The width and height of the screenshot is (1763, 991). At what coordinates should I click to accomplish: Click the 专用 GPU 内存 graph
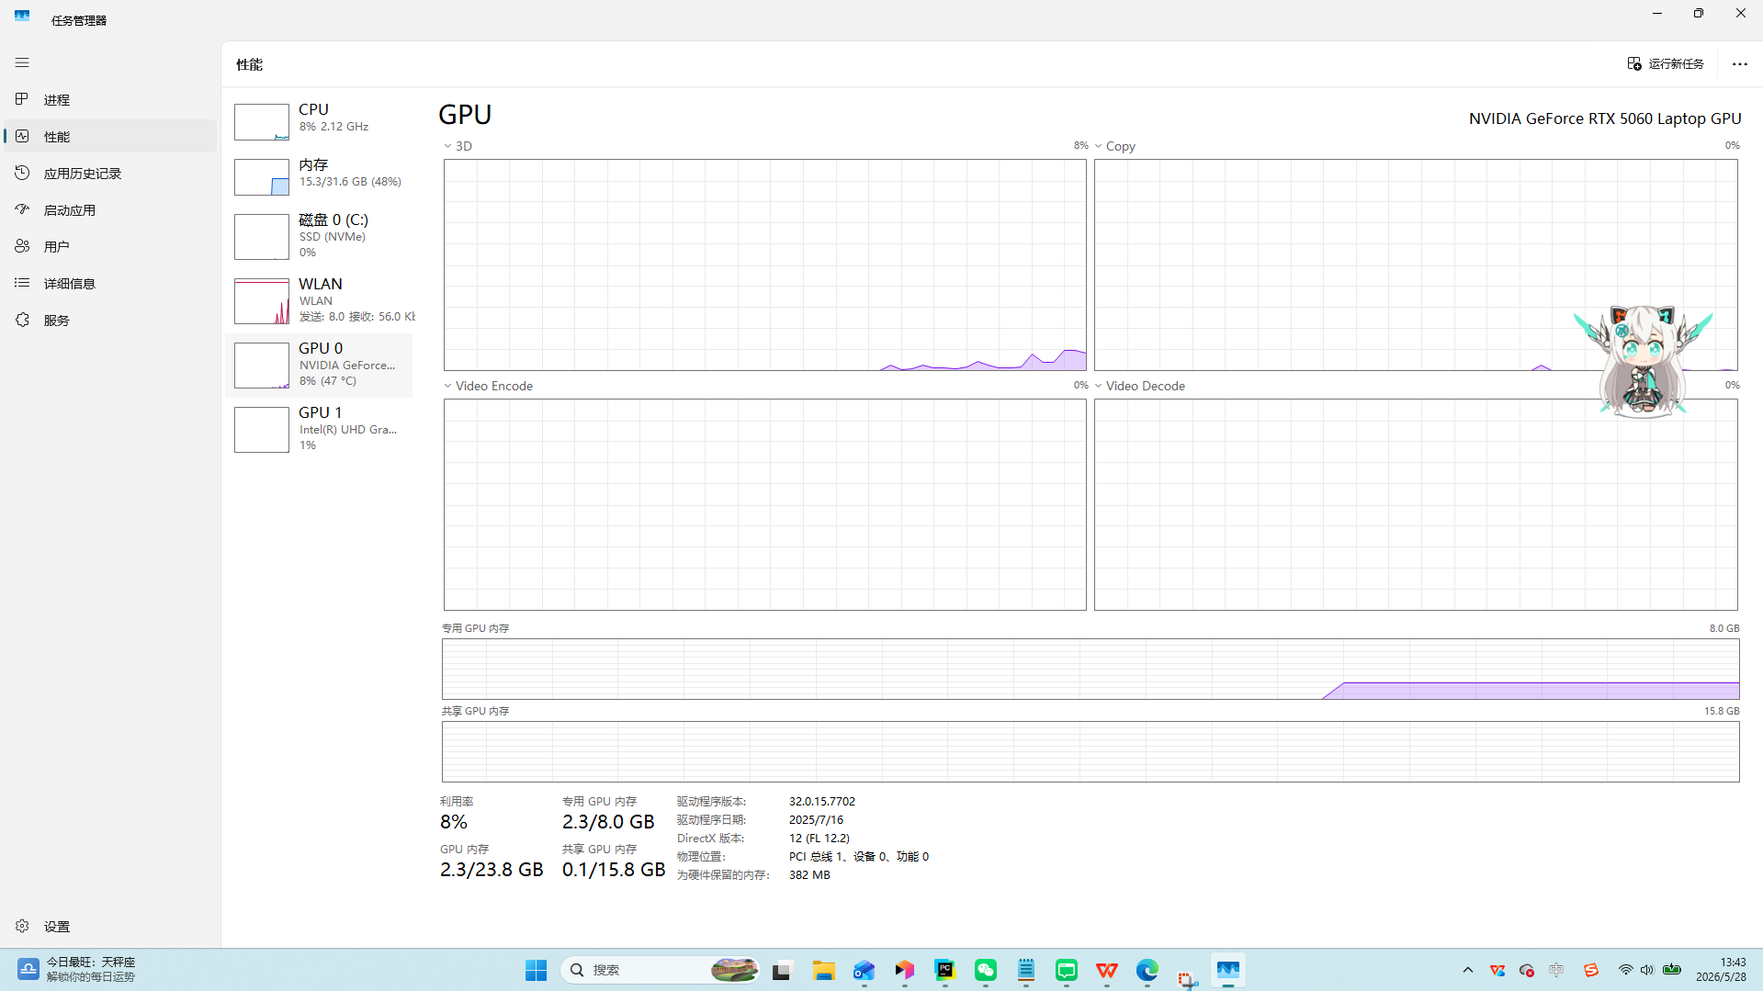pos(1091,669)
